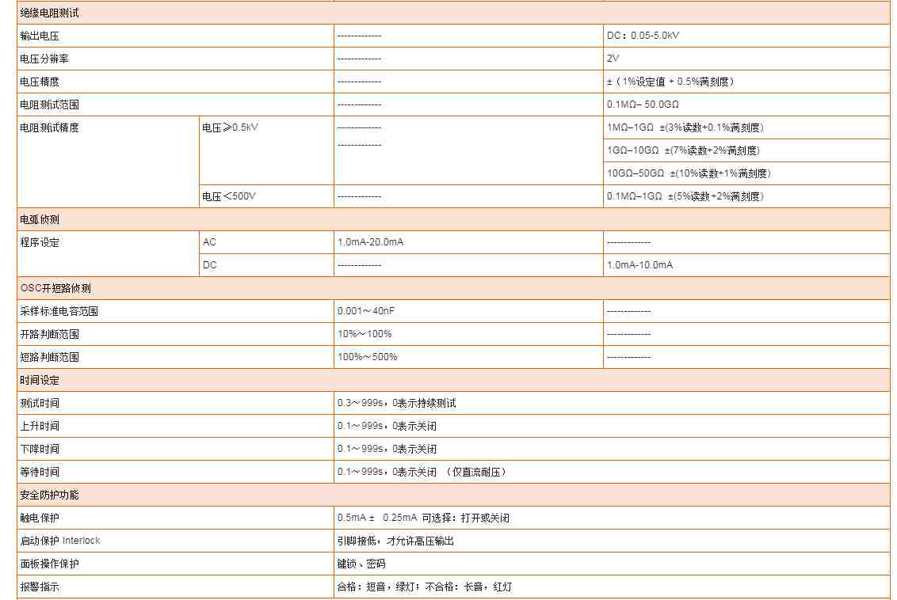Select the 电阻测试范围 row label
The image size is (897, 600).
pyautogui.click(x=49, y=104)
